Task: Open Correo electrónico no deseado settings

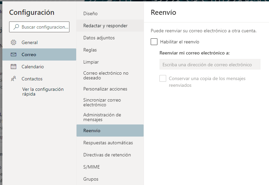Action: [106, 75]
